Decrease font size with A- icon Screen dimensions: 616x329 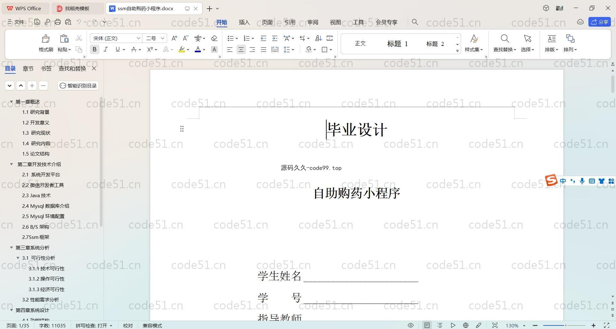pyautogui.click(x=185, y=38)
